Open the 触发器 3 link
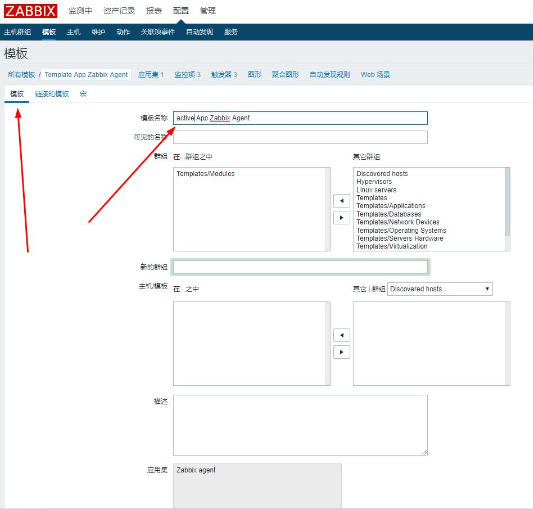 [x=224, y=75]
